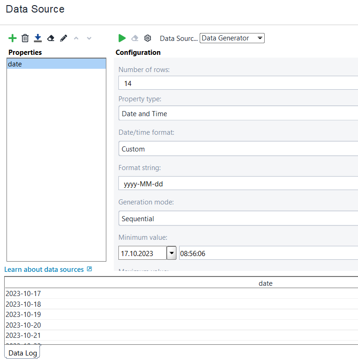The width and height of the screenshot is (358, 362).
Task: Click the move property down arrow
Action: pyautogui.click(x=89, y=38)
